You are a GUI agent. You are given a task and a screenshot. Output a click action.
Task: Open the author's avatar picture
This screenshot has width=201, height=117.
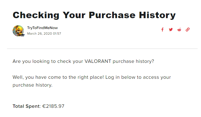(x=18, y=31)
